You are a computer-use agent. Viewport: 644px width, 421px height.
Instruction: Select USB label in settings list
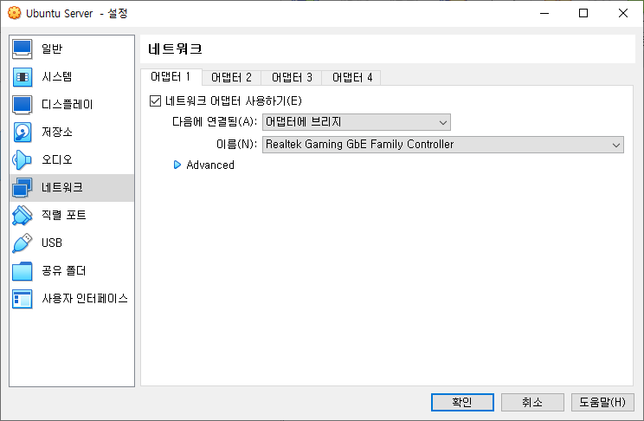coord(52,243)
